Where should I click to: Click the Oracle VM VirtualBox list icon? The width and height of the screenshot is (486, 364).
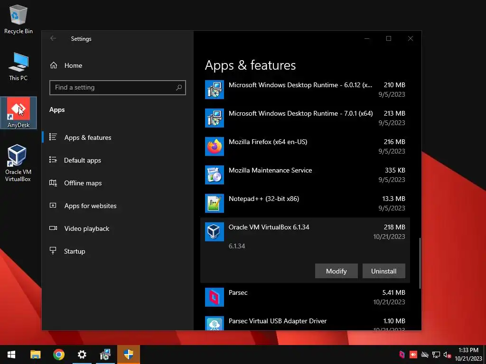(x=215, y=232)
